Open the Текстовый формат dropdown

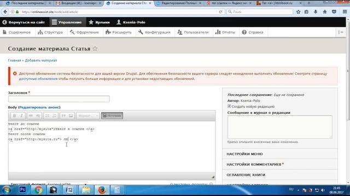(67, 184)
